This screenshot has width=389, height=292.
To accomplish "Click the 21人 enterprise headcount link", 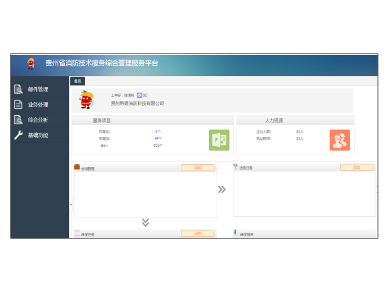I will [300, 132].
